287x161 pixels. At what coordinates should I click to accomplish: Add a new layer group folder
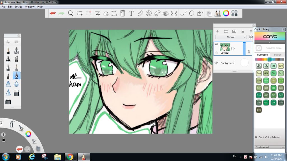click(x=226, y=31)
